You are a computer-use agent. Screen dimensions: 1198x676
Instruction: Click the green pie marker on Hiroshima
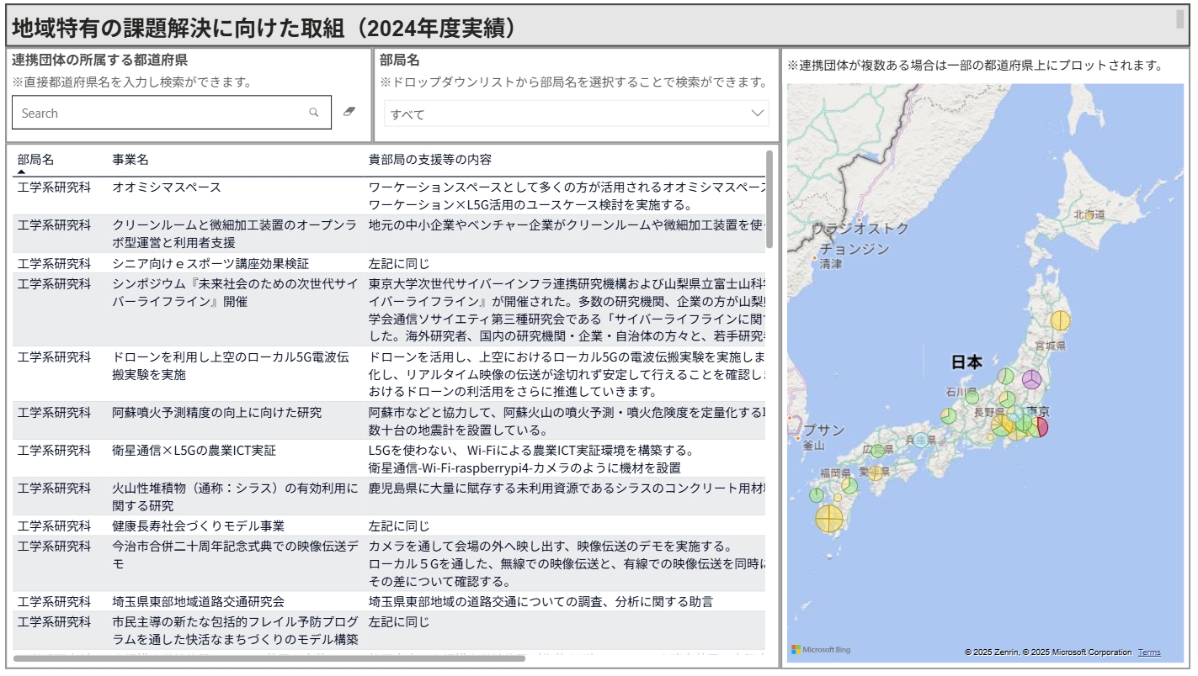click(x=878, y=451)
